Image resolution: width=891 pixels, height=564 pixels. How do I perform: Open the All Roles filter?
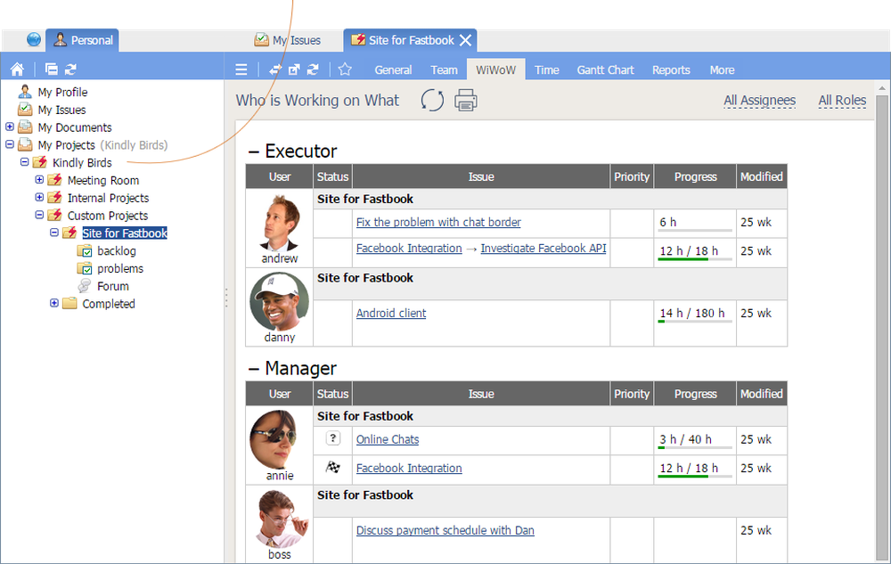click(842, 101)
